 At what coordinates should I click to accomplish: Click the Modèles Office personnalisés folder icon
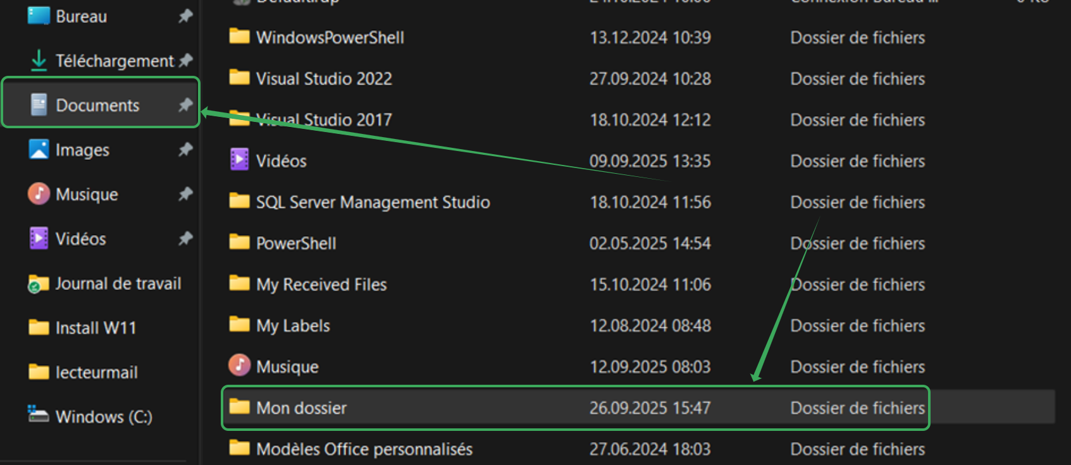[x=239, y=447]
